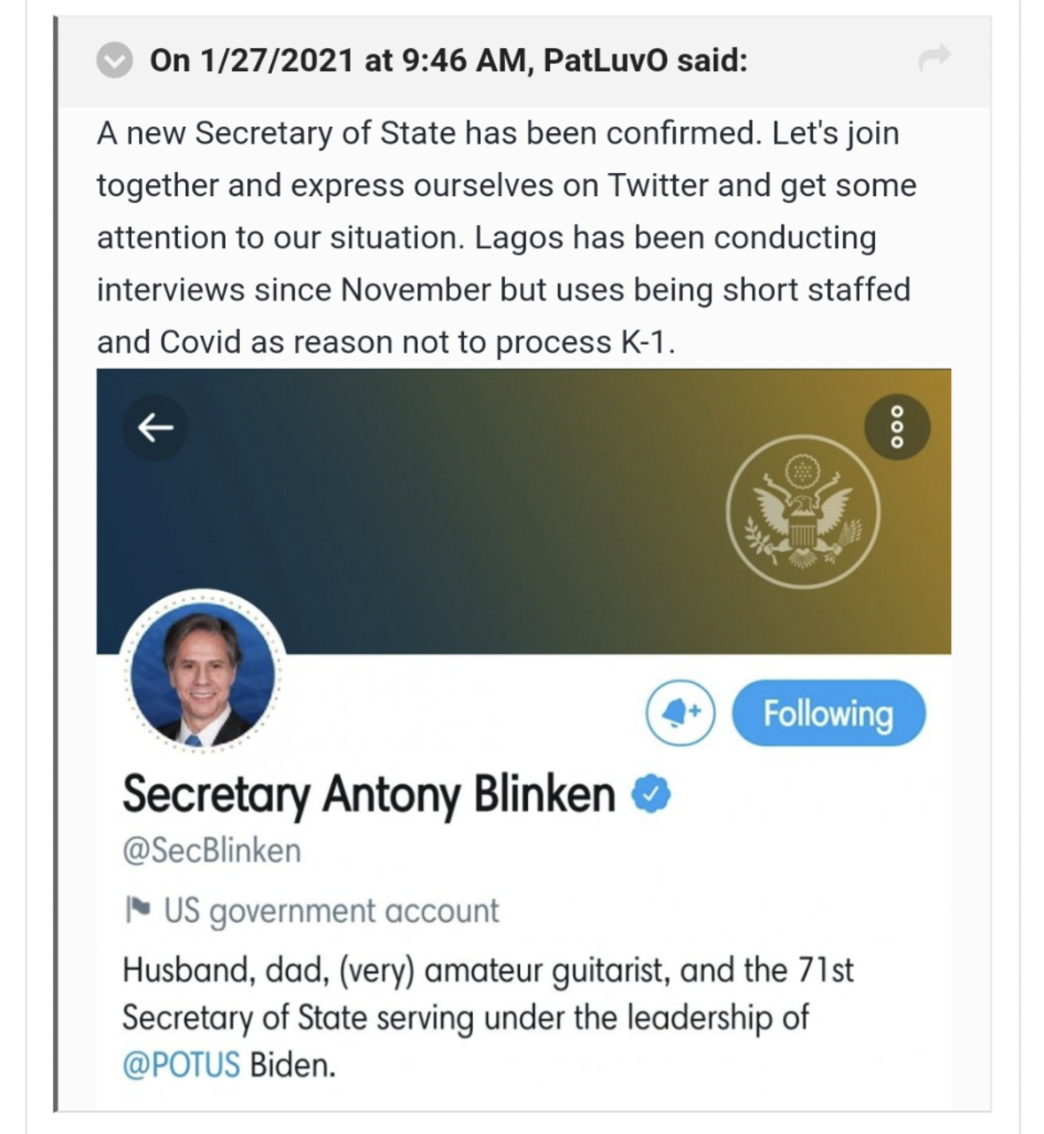
Task: Tap the back arrow on Twitter profile
Action: (x=155, y=427)
